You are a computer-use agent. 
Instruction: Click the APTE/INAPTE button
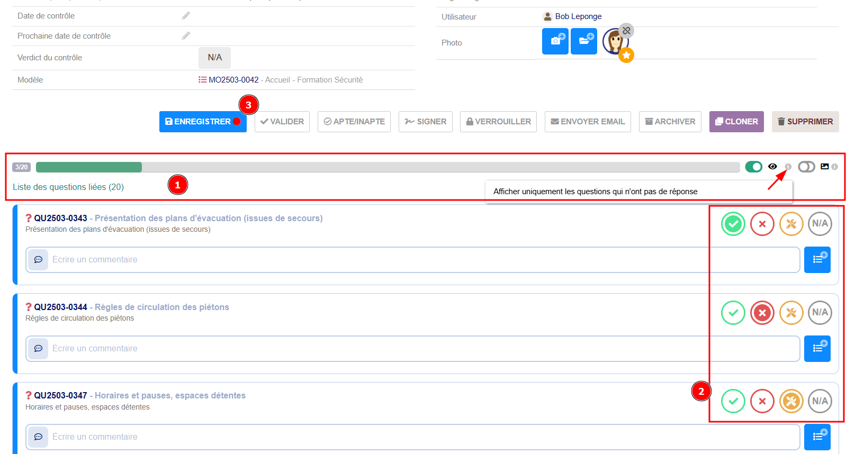[354, 122]
